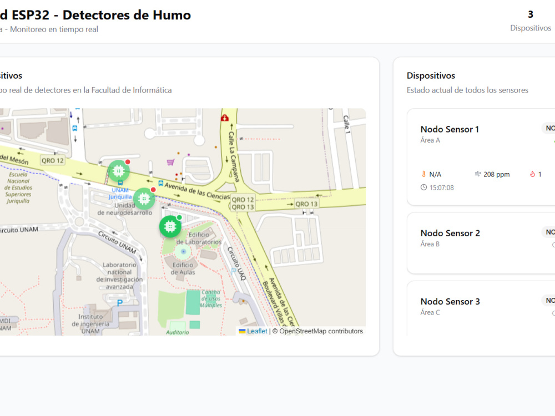This screenshot has height=416, width=555.
Task: Select the Nodo Sensor 3 device card
Action: 481,308
